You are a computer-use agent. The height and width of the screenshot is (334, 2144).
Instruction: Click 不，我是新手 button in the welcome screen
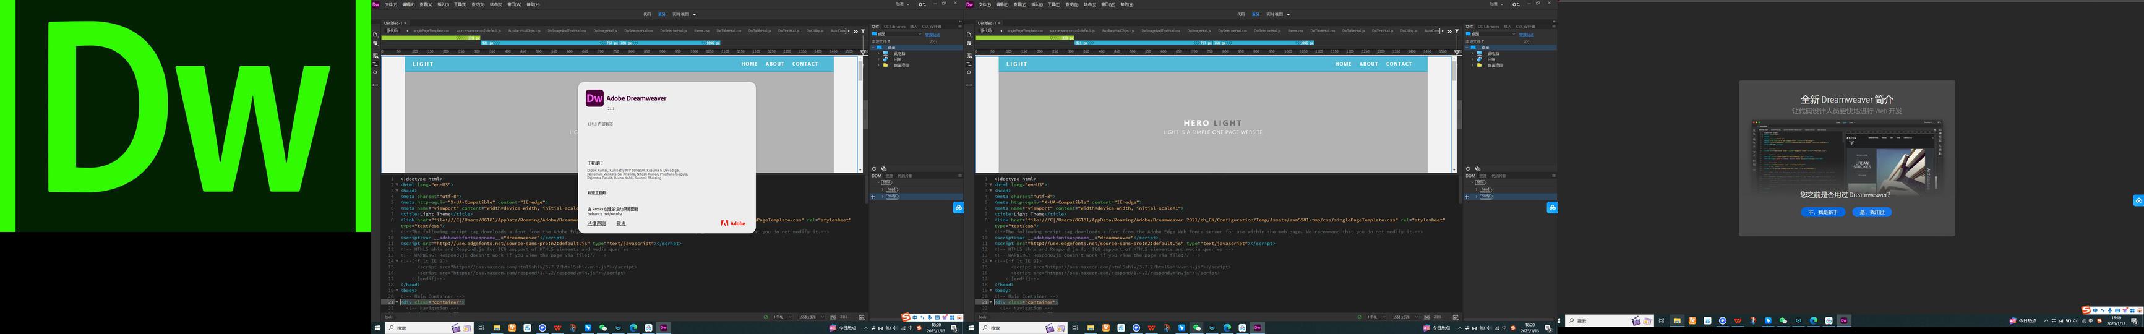[1823, 212]
